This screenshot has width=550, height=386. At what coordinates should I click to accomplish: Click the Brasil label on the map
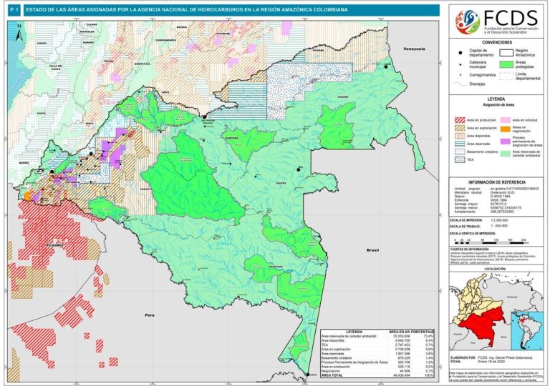click(371, 251)
